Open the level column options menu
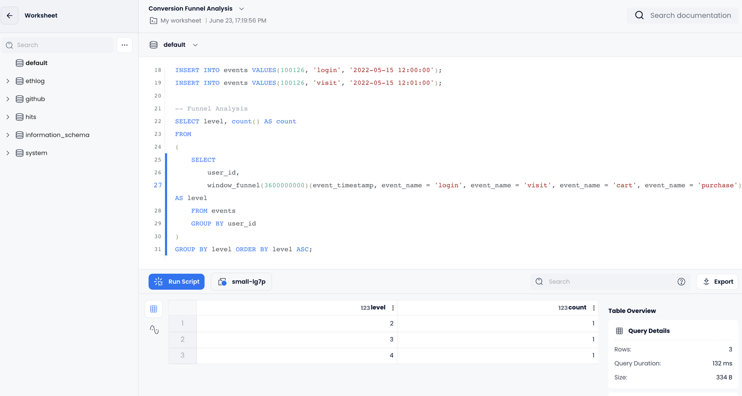This screenshot has height=396, width=742. pyautogui.click(x=393, y=308)
